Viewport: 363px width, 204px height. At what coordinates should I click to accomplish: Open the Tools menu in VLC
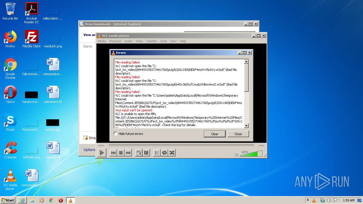(x=163, y=41)
